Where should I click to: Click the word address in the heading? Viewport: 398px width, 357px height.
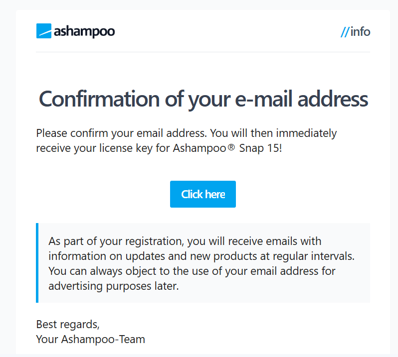pyautogui.click(x=334, y=99)
